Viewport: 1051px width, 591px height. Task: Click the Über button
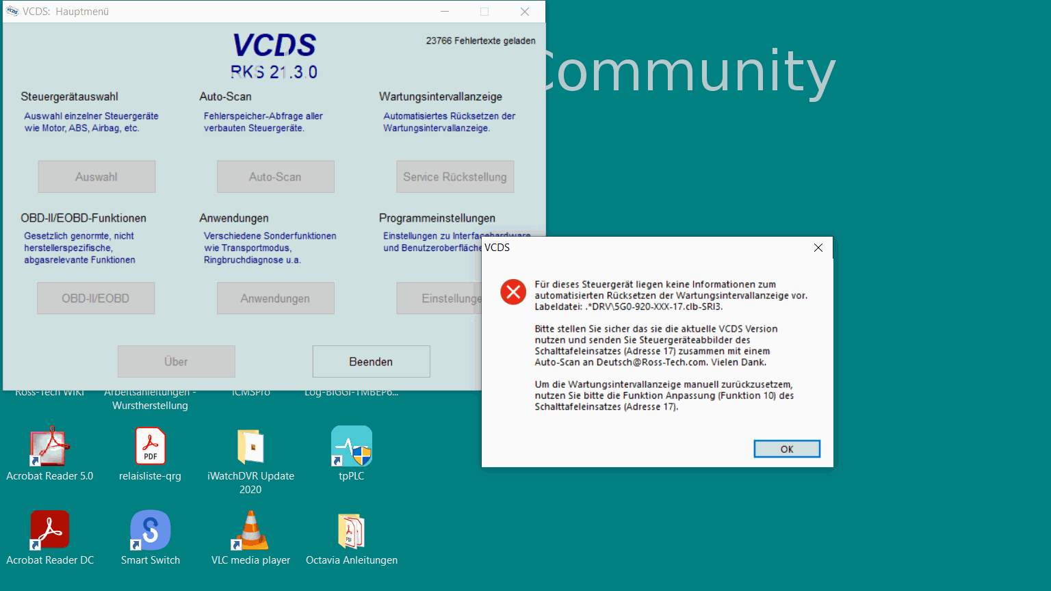coord(176,361)
